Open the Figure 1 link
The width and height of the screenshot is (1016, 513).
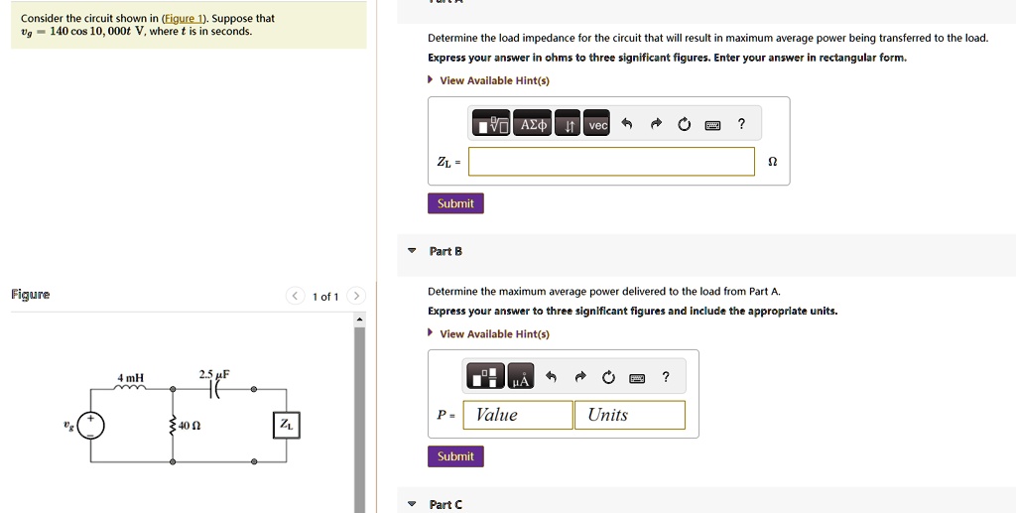tap(185, 18)
